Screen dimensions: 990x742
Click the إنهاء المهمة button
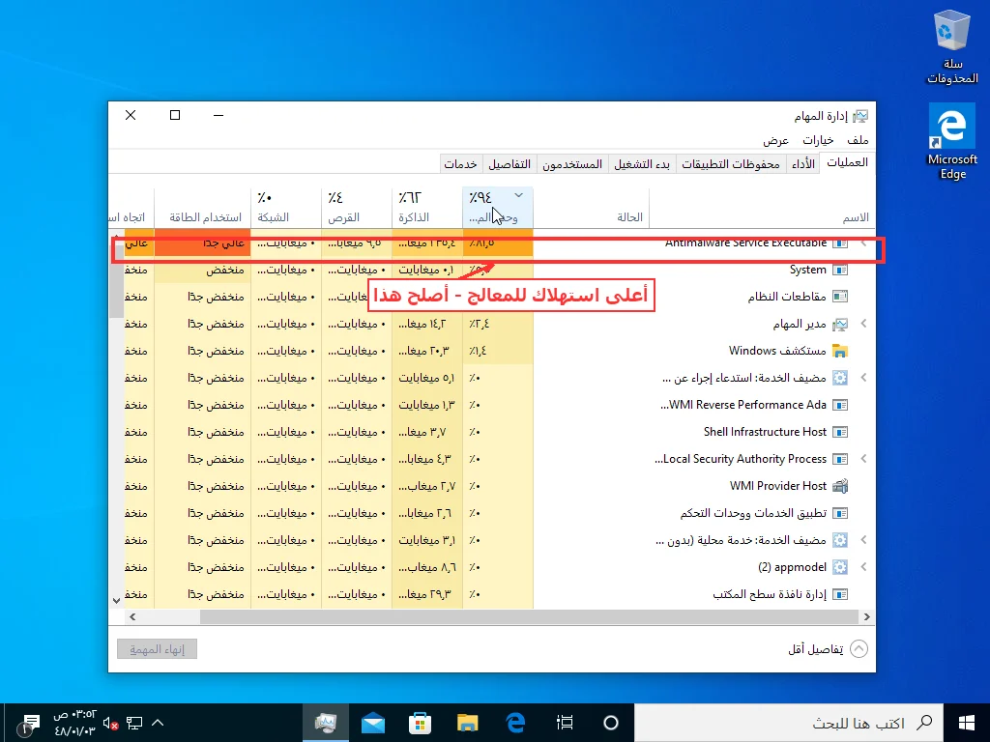click(x=158, y=649)
